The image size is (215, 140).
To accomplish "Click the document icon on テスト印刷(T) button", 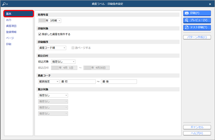I will (x=187, y=27).
